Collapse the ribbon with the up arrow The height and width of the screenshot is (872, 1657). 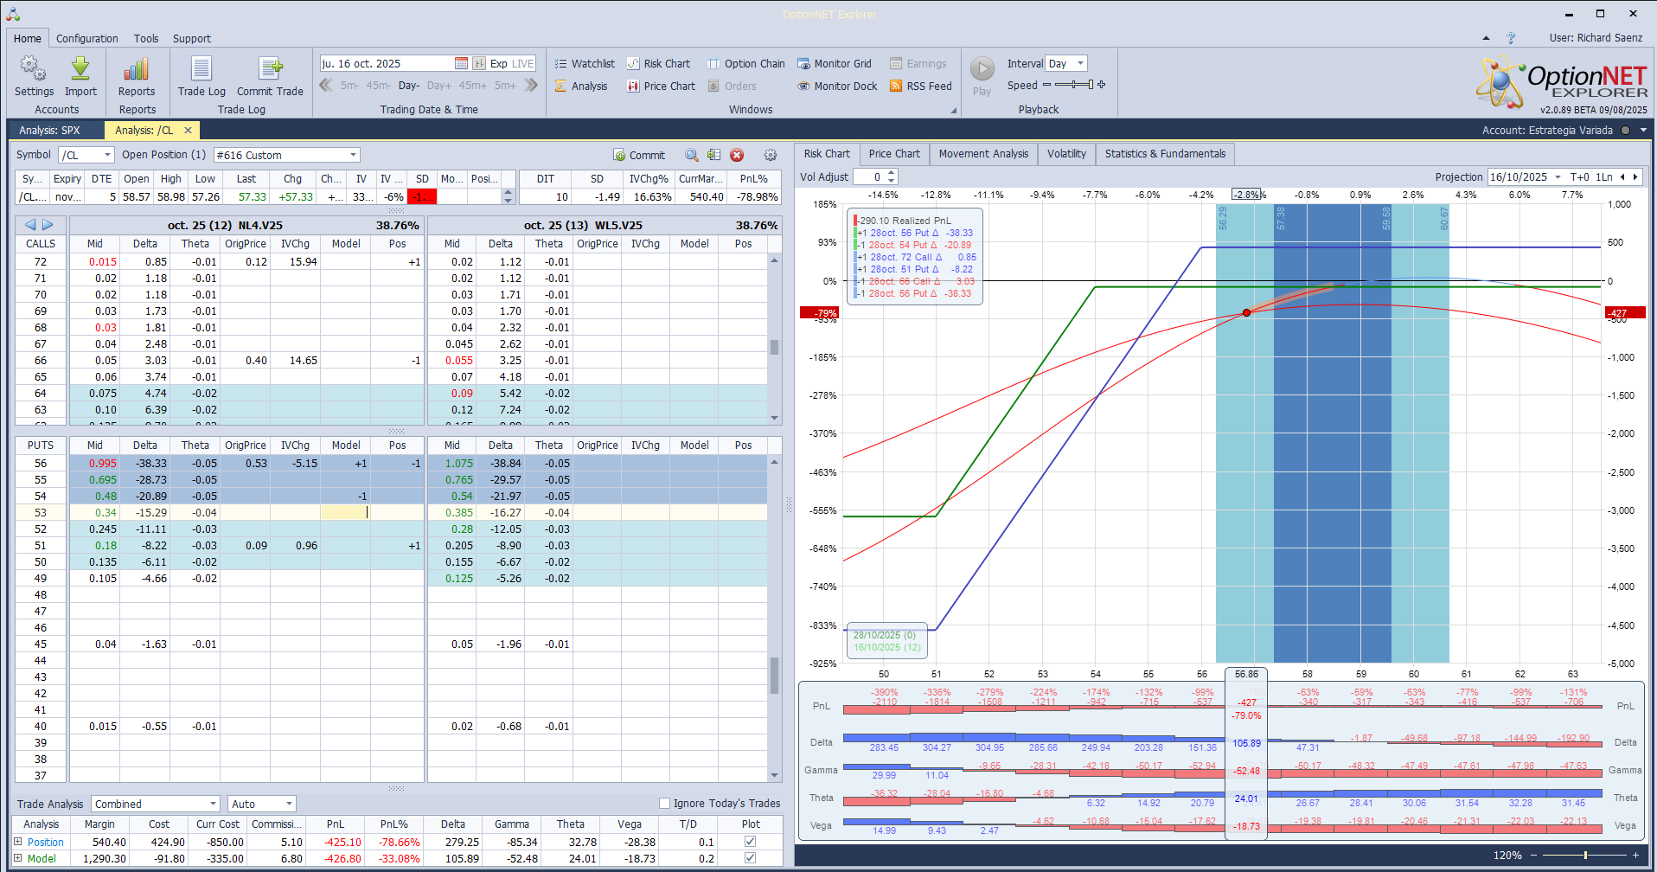coord(1486,38)
